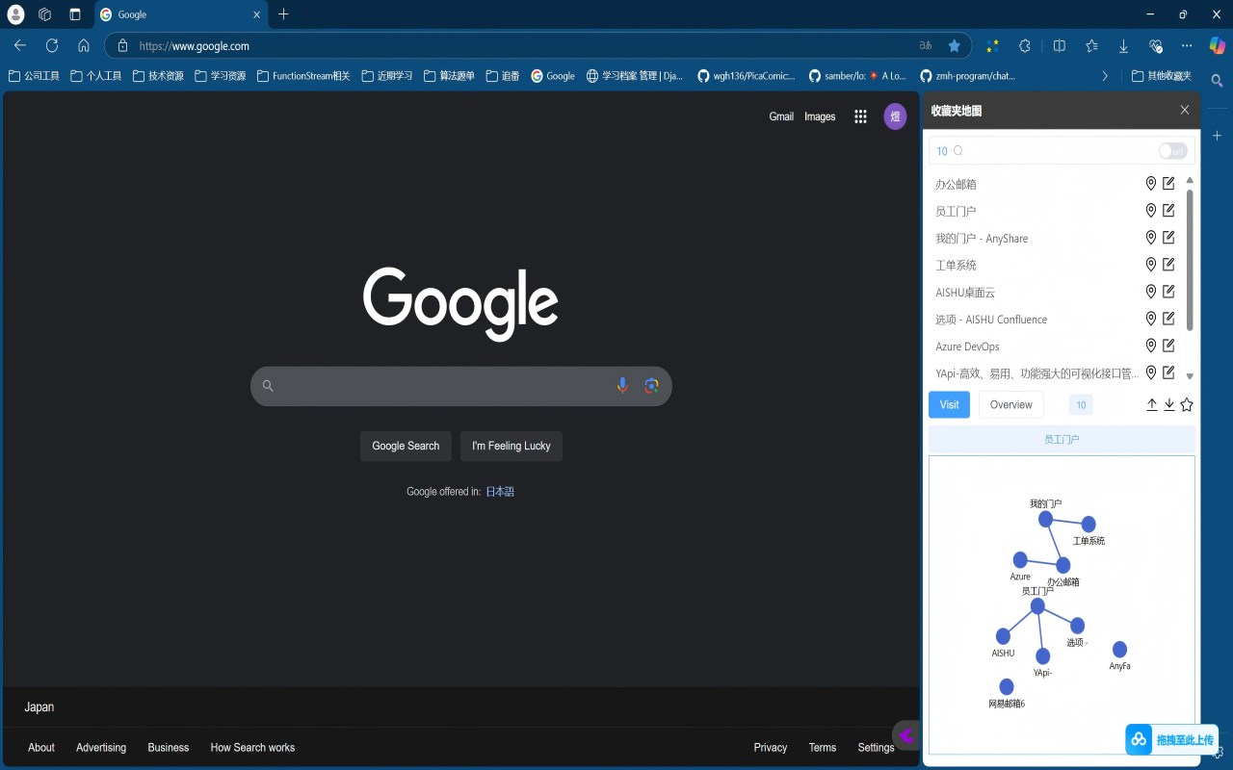This screenshot has width=1233, height=770.
Task: Click the purple arrow collapse handle near the side panel
Action: point(905,735)
